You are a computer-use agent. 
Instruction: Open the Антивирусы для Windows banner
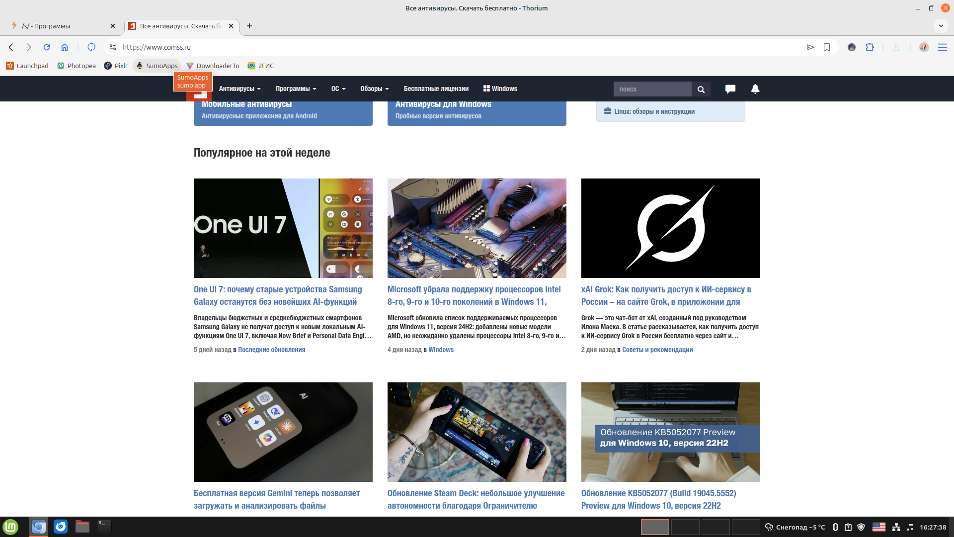pos(477,113)
